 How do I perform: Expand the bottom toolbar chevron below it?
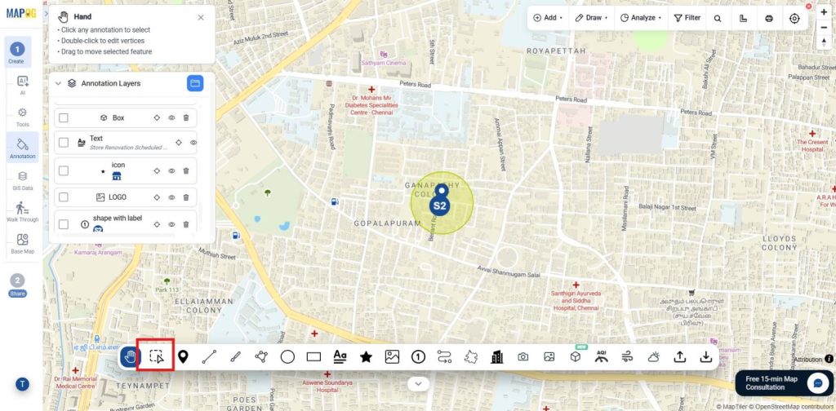(419, 383)
